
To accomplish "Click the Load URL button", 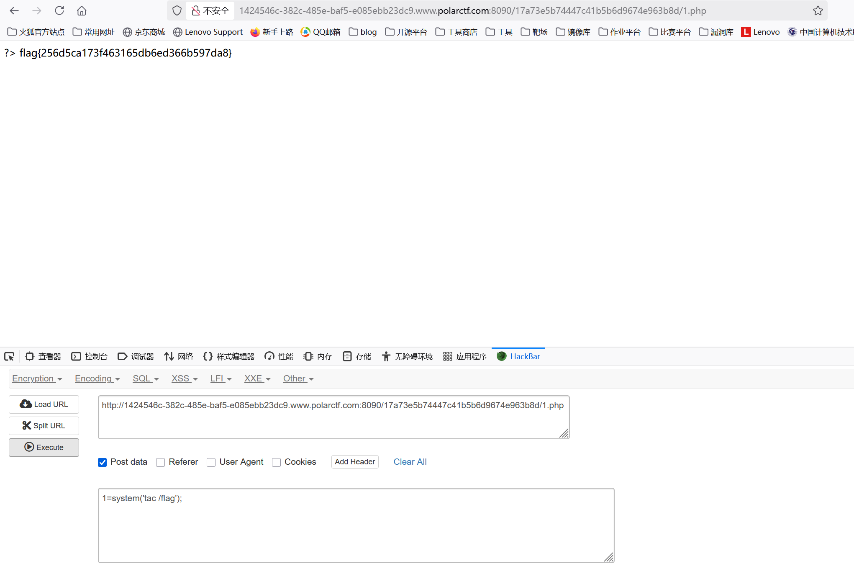I will pos(44,404).
